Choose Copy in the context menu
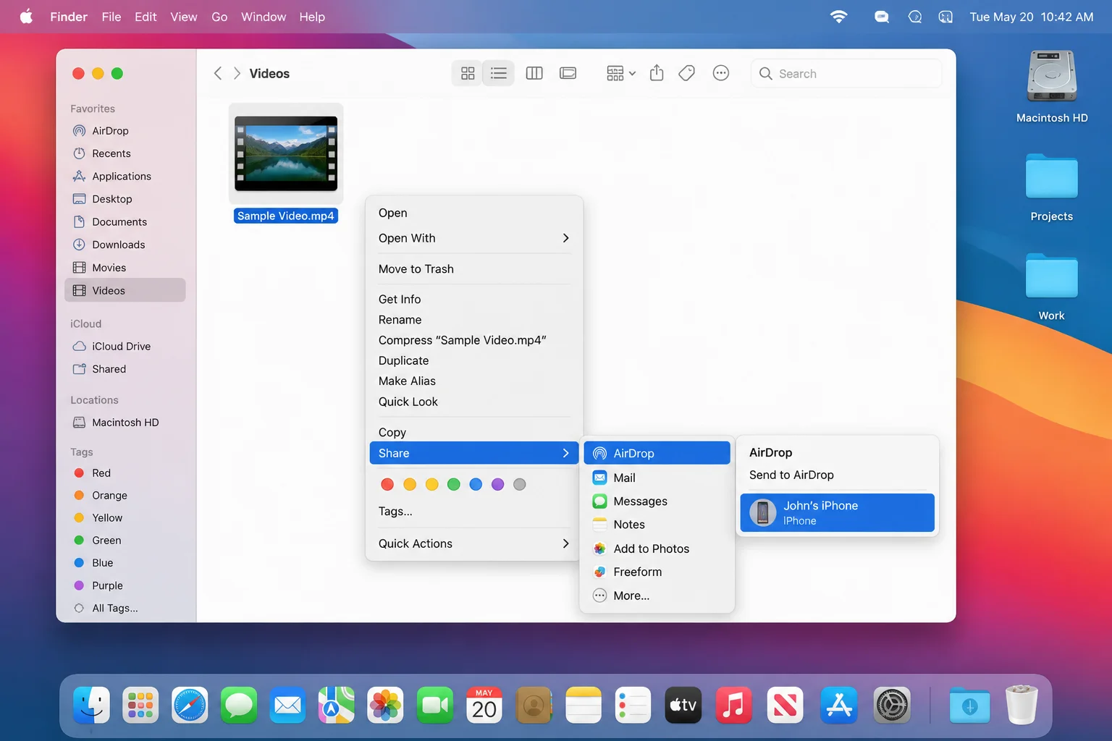The width and height of the screenshot is (1112, 741). pyautogui.click(x=473, y=432)
